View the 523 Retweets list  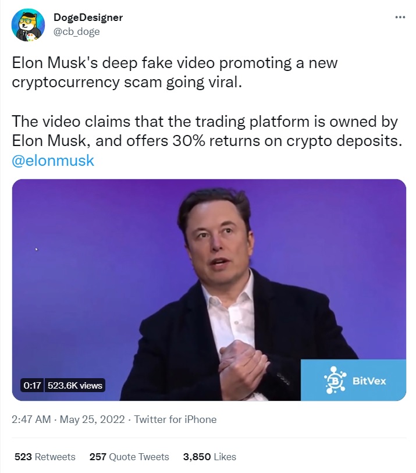click(x=44, y=457)
